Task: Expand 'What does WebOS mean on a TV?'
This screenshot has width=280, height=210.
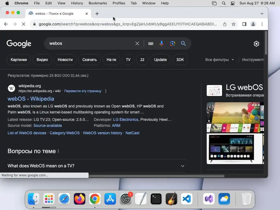Action: pyautogui.click(x=97, y=166)
